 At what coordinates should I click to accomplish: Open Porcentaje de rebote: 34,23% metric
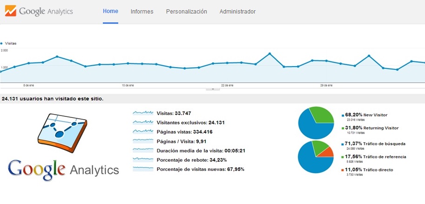click(192, 160)
